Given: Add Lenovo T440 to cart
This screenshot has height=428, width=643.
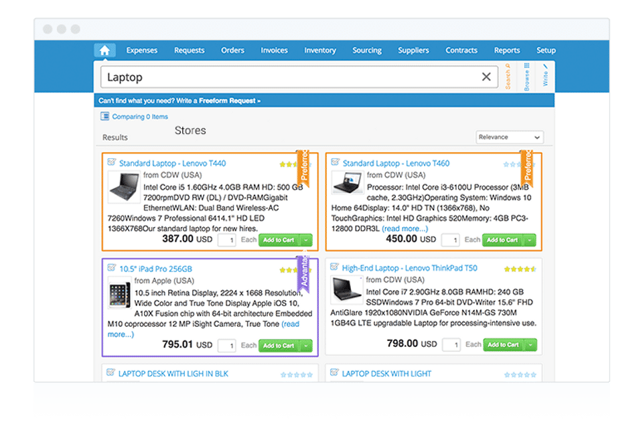Looking at the screenshot, I should pyautogui.click(x=279, y=240).
